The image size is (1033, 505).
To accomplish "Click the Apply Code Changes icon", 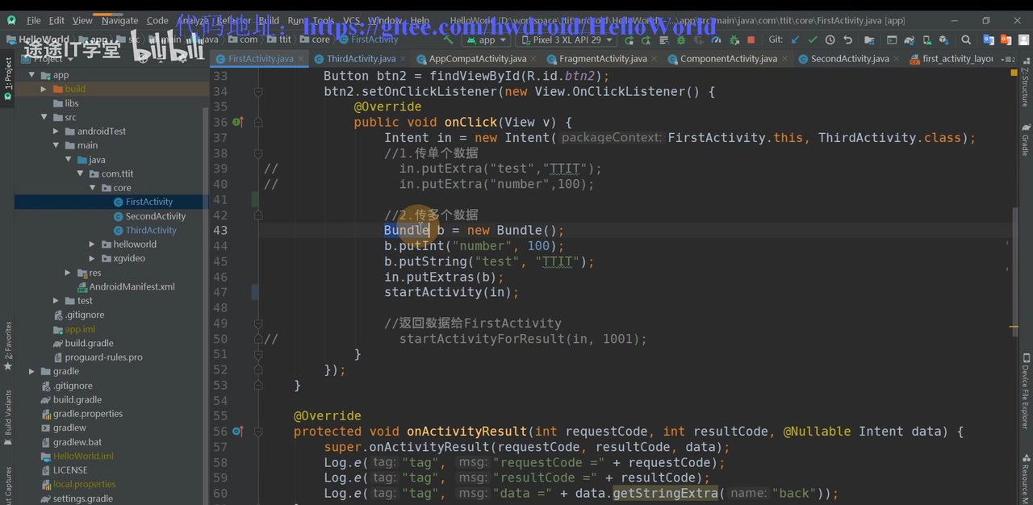I will 663,40.
